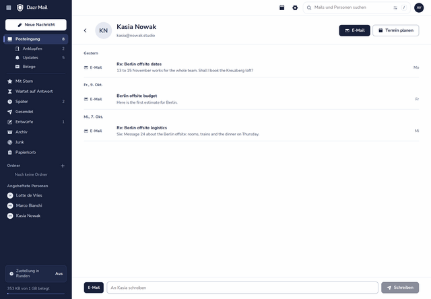
Task: Click the slash shortcut key hint
Action: 404,7
